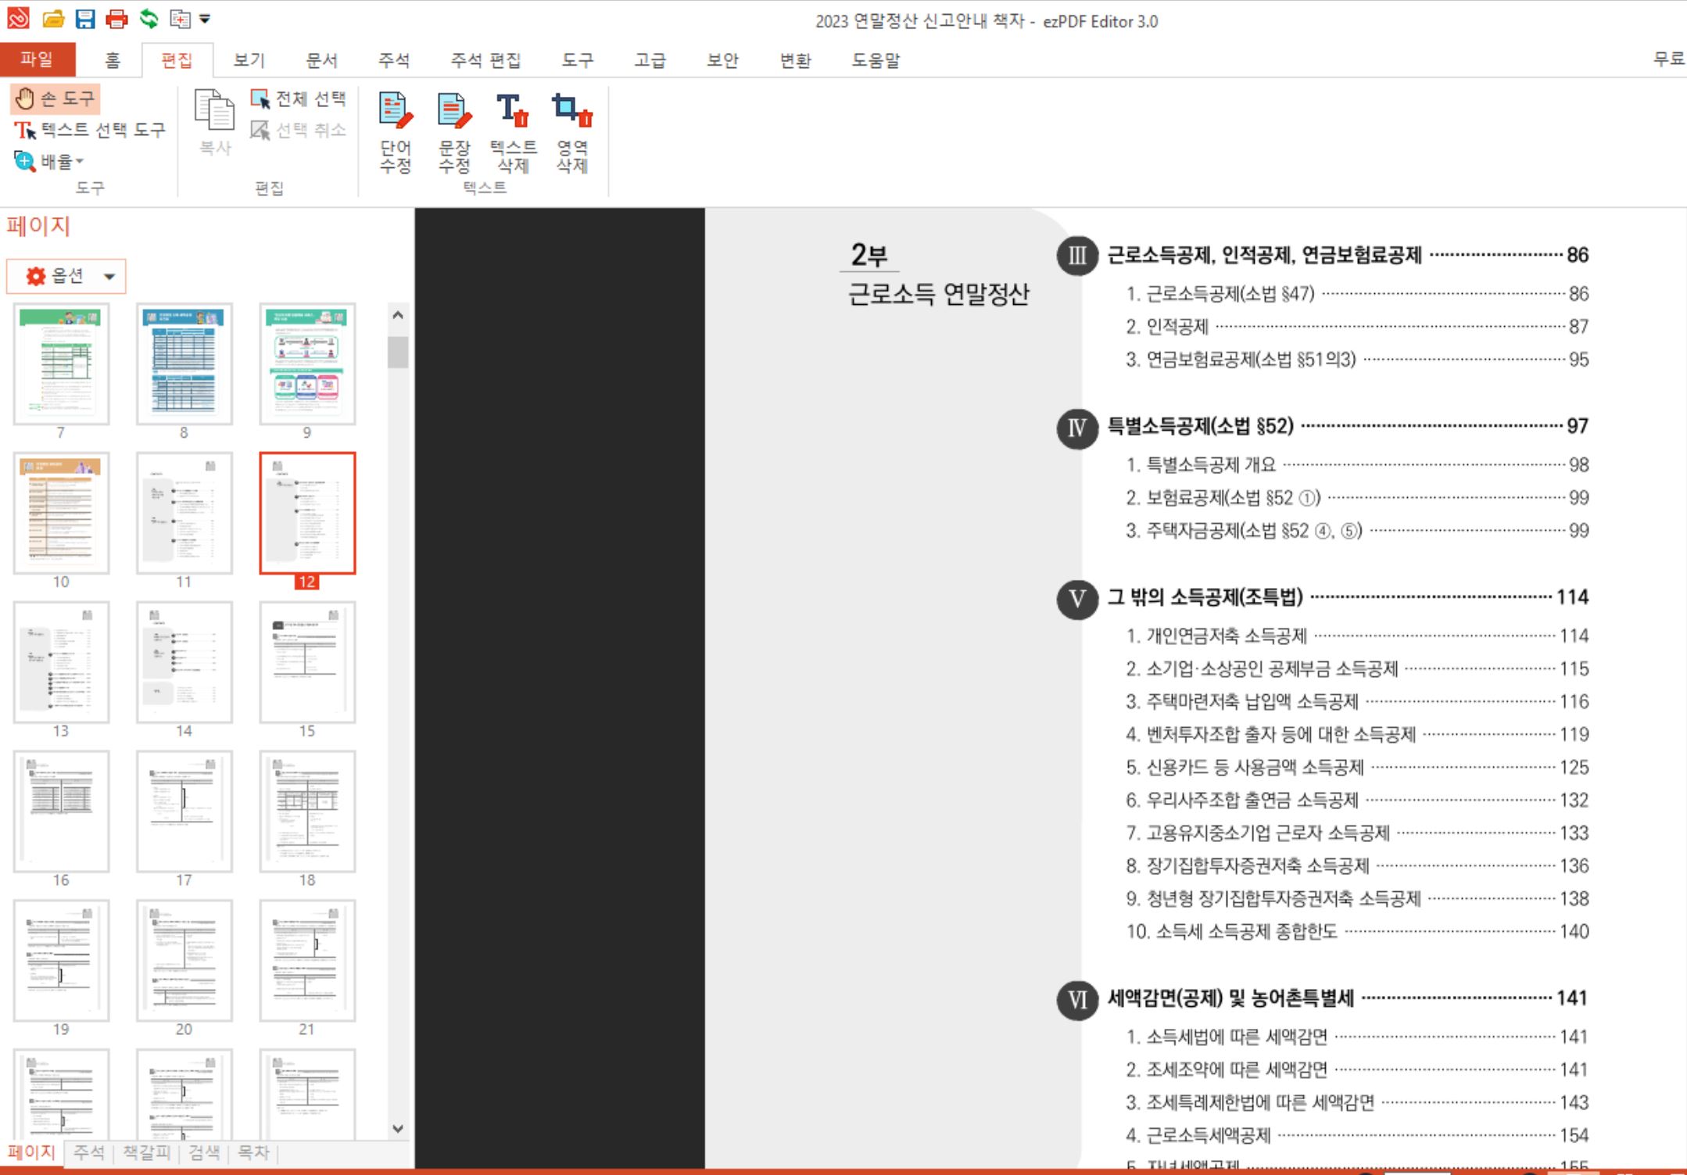
Task: Click the Open folder icon in quick toolbar
Action: [53, 18]
